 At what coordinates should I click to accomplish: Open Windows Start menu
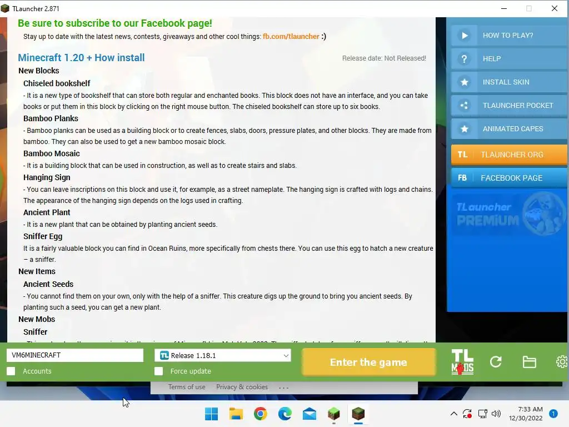(211, 414)
